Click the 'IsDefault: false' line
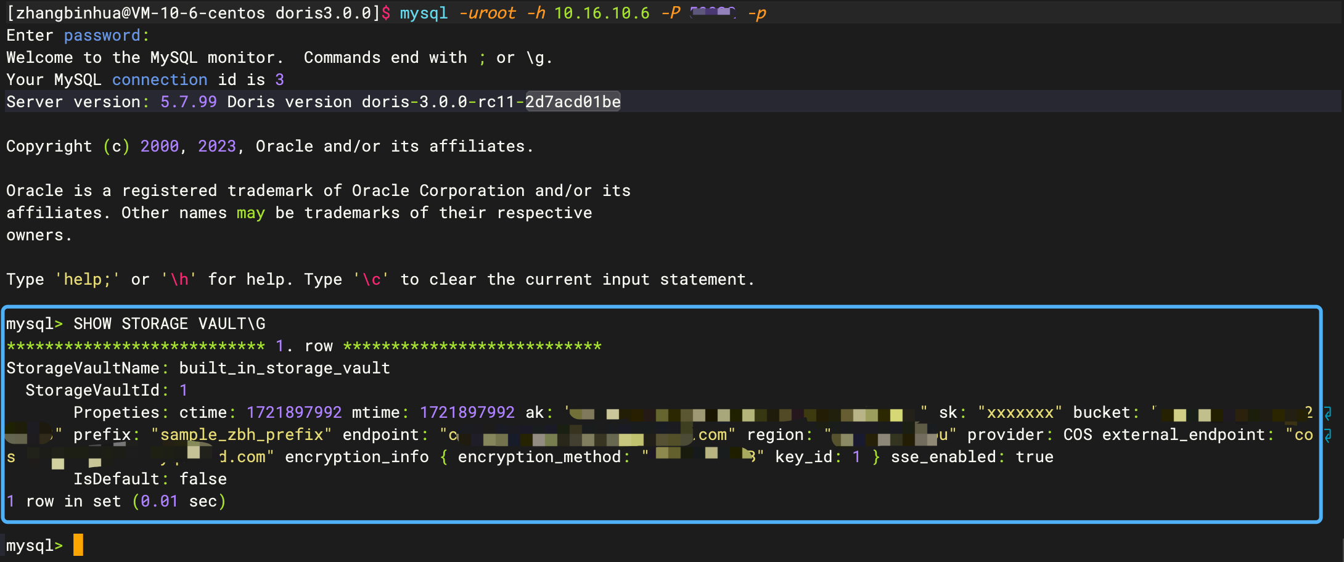The width and height of the screenshot is (1344, 562). click(x=150, y=479)
